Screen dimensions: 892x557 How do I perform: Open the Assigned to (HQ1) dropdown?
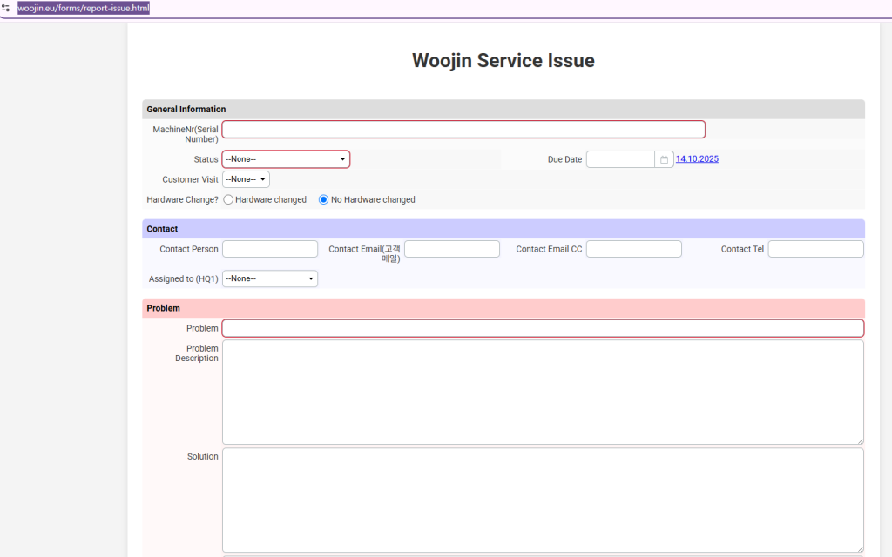270,278
